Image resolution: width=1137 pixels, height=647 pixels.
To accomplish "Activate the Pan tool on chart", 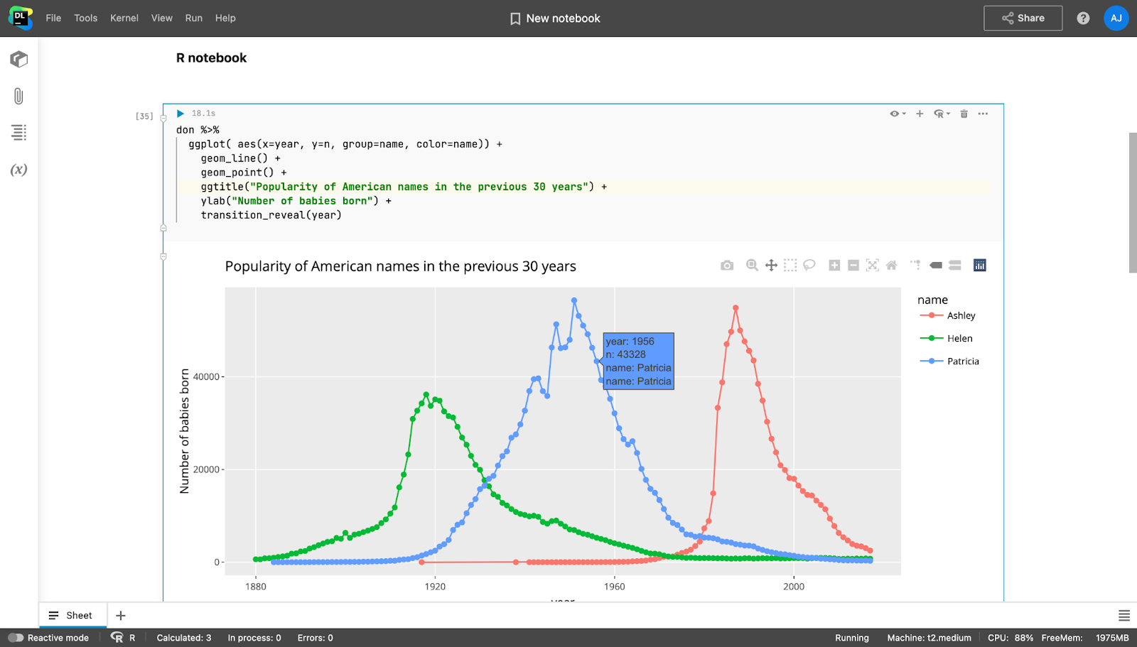I will click(771, 266).
